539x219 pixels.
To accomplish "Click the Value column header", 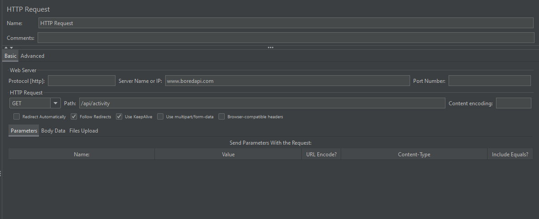I will [228, 154].
